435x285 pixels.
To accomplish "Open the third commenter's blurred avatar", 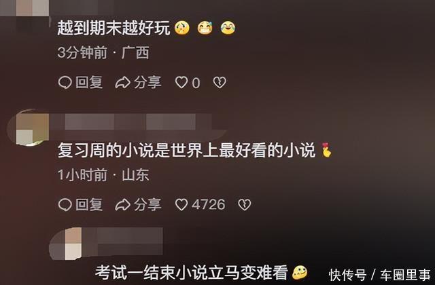I will point(66,244).
